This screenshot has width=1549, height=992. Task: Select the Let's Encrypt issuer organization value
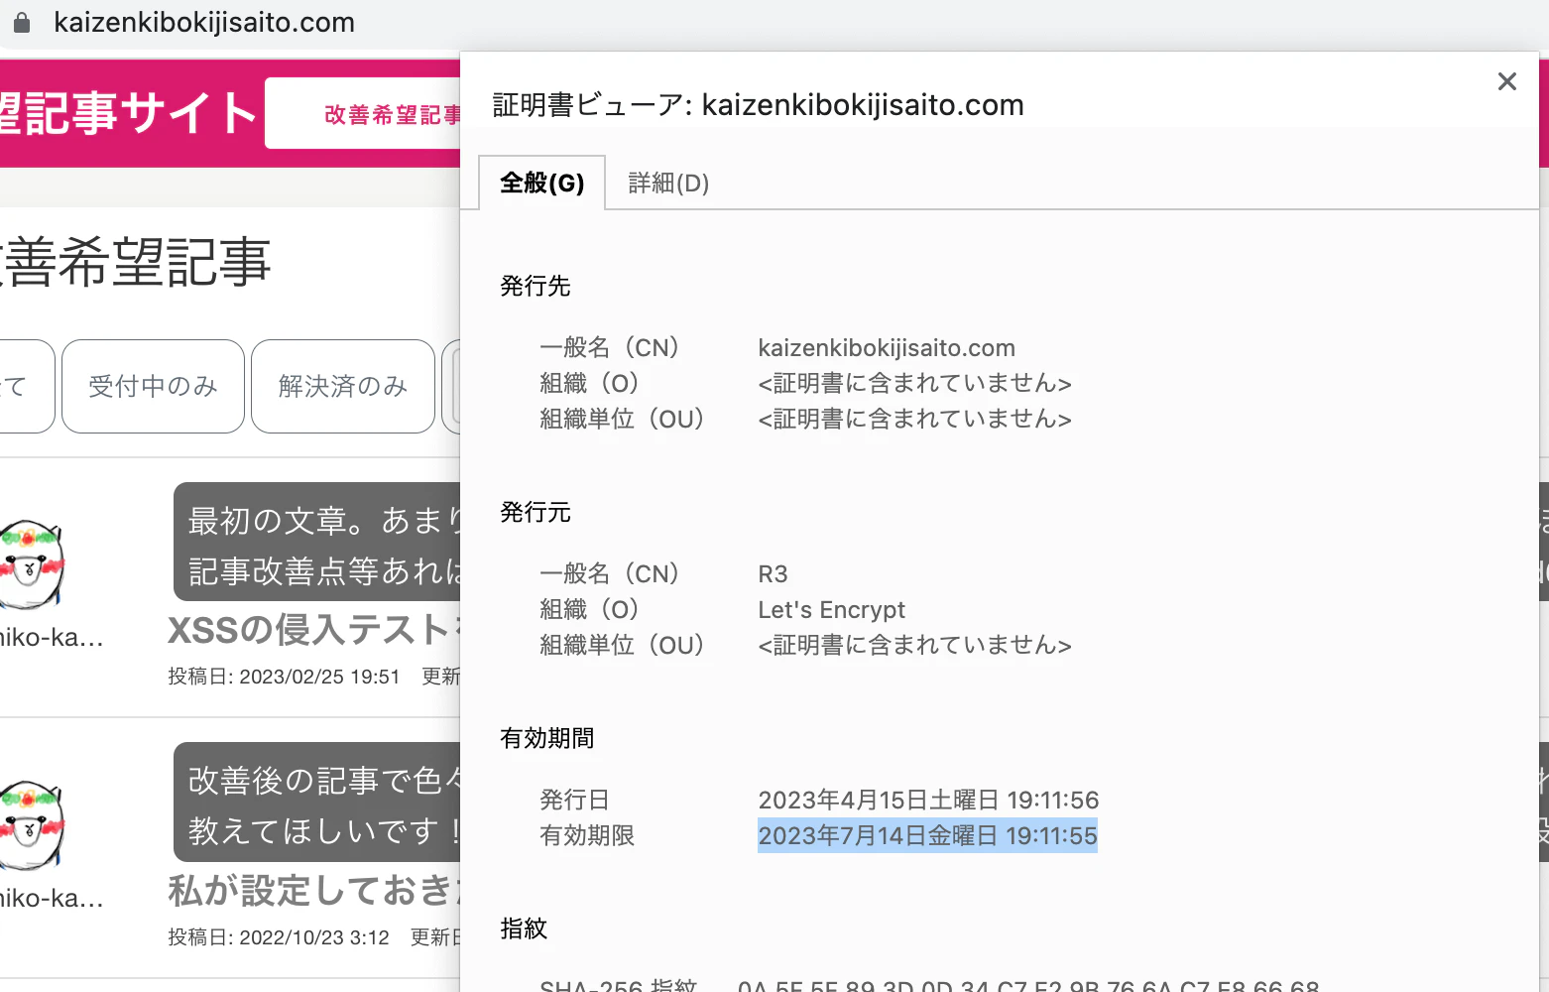[831, 609]
